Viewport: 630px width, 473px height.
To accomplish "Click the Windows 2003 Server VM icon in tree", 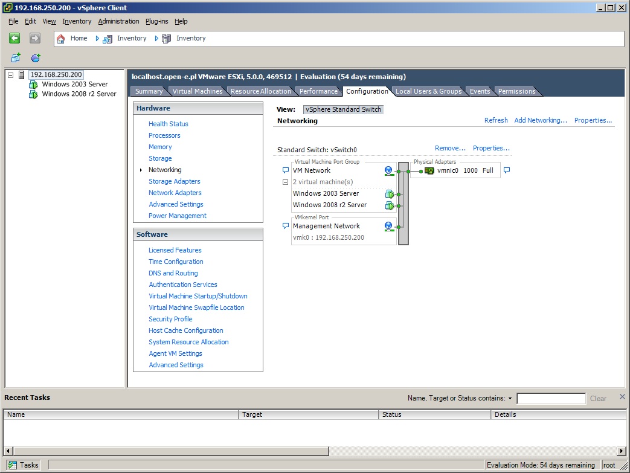I will coord(33,85).
